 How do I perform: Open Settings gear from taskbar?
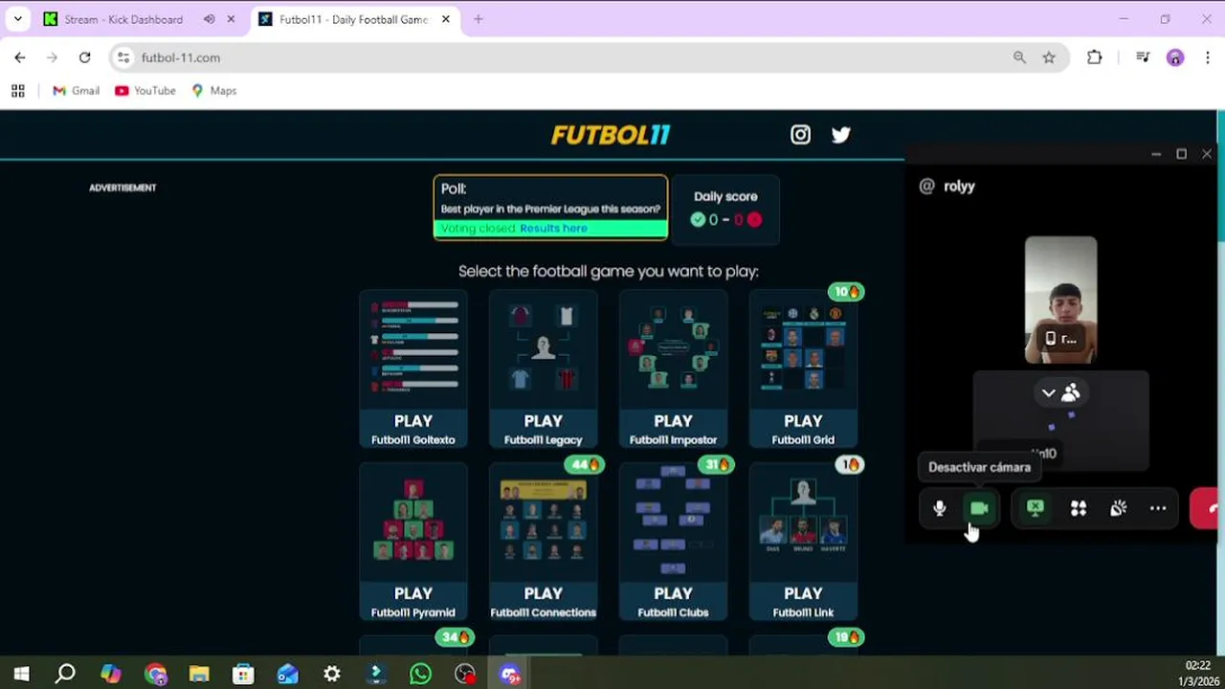click(x=332, y=675)
